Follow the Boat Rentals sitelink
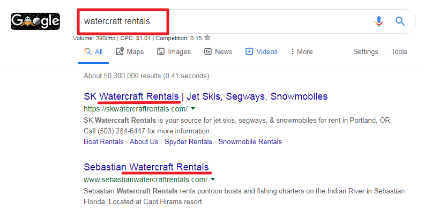The height and width of the screenshot is (217, 424). (x=103, y=141)
